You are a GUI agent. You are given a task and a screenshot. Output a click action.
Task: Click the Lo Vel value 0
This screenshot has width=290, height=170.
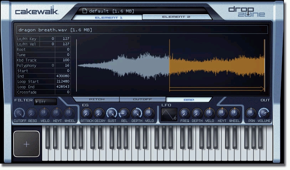pyautogui.click(x=47, y=44)
